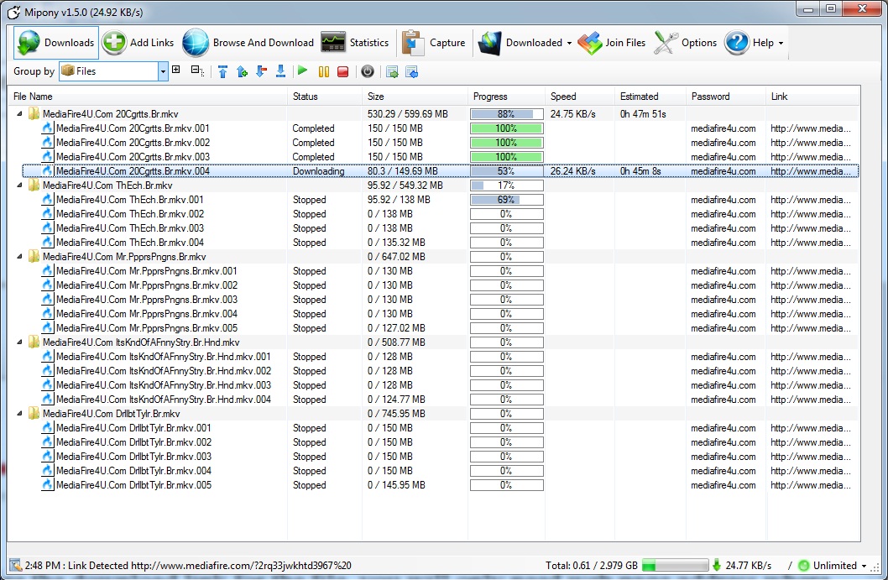Click the power shutdown-when-done icon

pyautogui.click(x=368, y=71)
